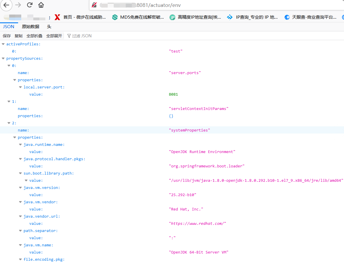
Task: Click the 保存 save button
Action: coord(7,36)
